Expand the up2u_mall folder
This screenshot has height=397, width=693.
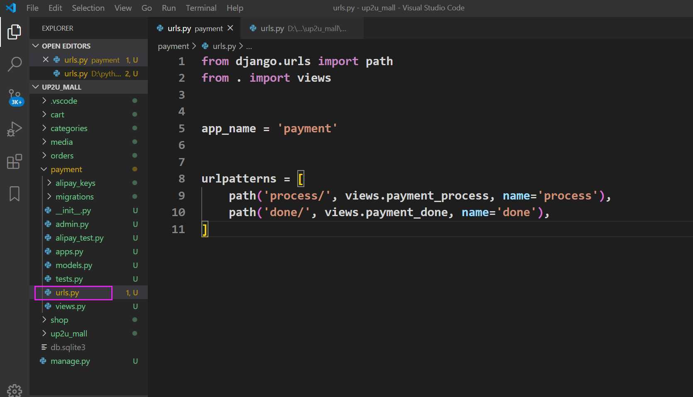coord(88,334)
